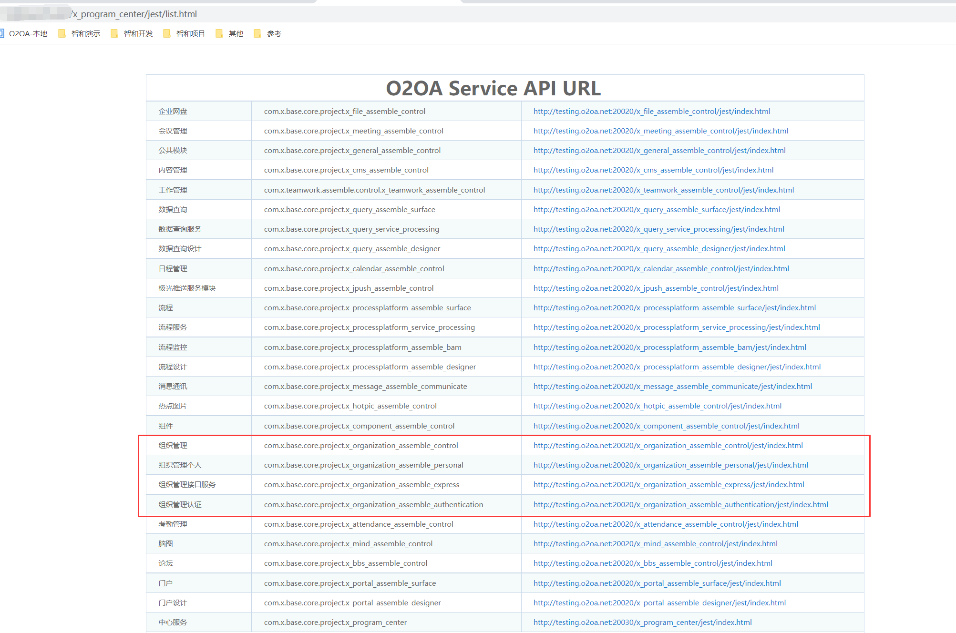Image resolution: width=956 pixels, height=633 pixels.
Task: Open the 智和开发 bookmark folder icon
Action: pyautogui.click(x=114, y=33)
